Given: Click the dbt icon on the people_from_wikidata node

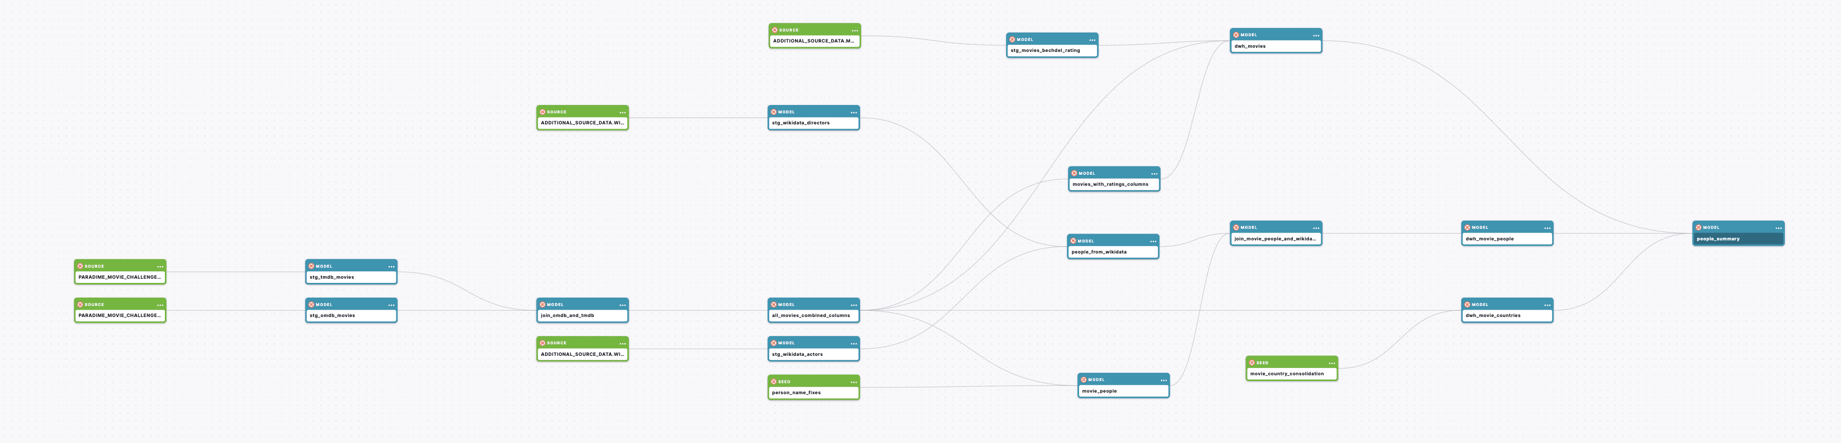Looking at the screenshot, I should coord(1073,241).
